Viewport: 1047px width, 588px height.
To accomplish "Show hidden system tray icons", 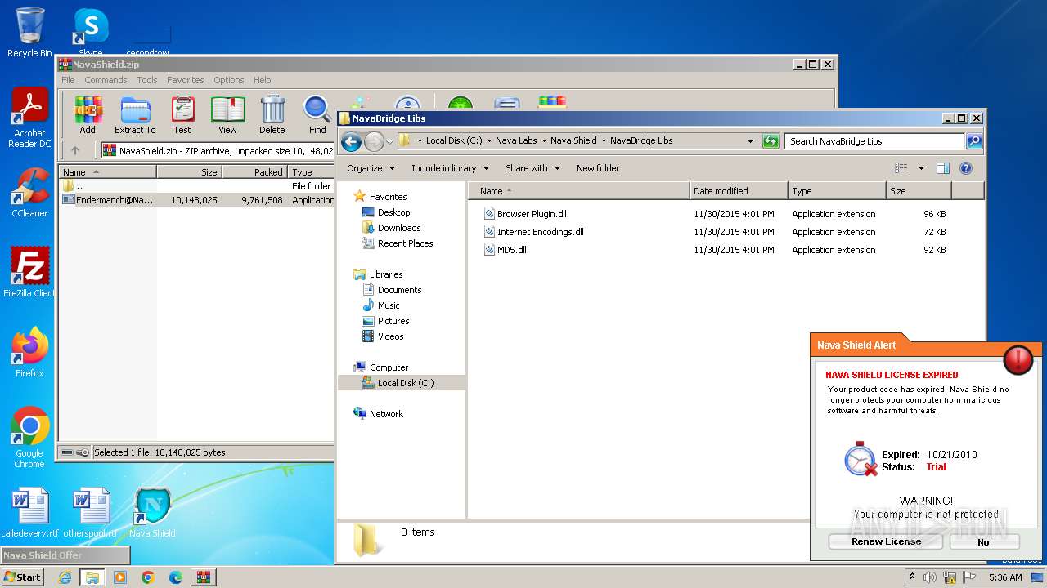I will click(x=910, y=577).
